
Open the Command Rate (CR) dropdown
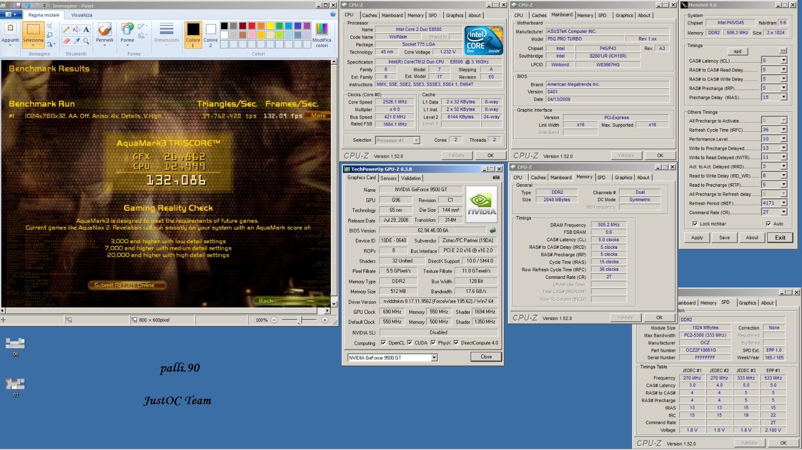[783, 212]
